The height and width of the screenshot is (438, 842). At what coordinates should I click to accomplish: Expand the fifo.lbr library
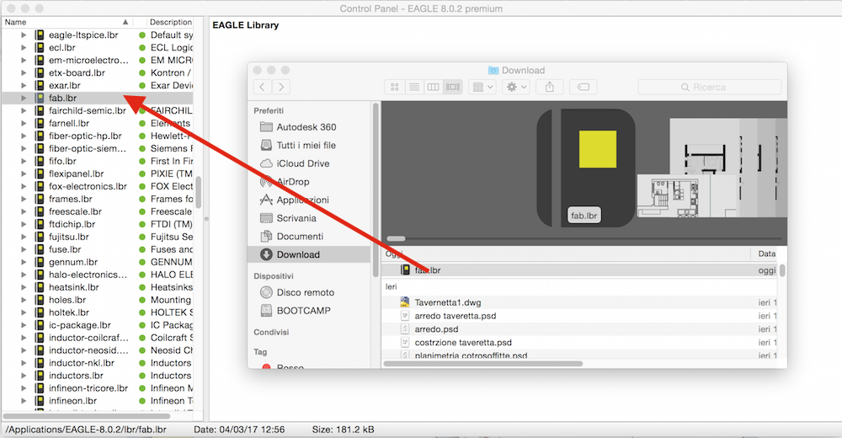tap(24, 161)
